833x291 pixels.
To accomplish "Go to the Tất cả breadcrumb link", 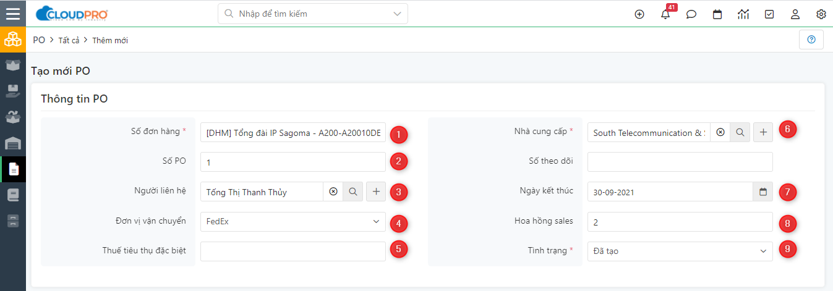I will (x=69, y=40).
